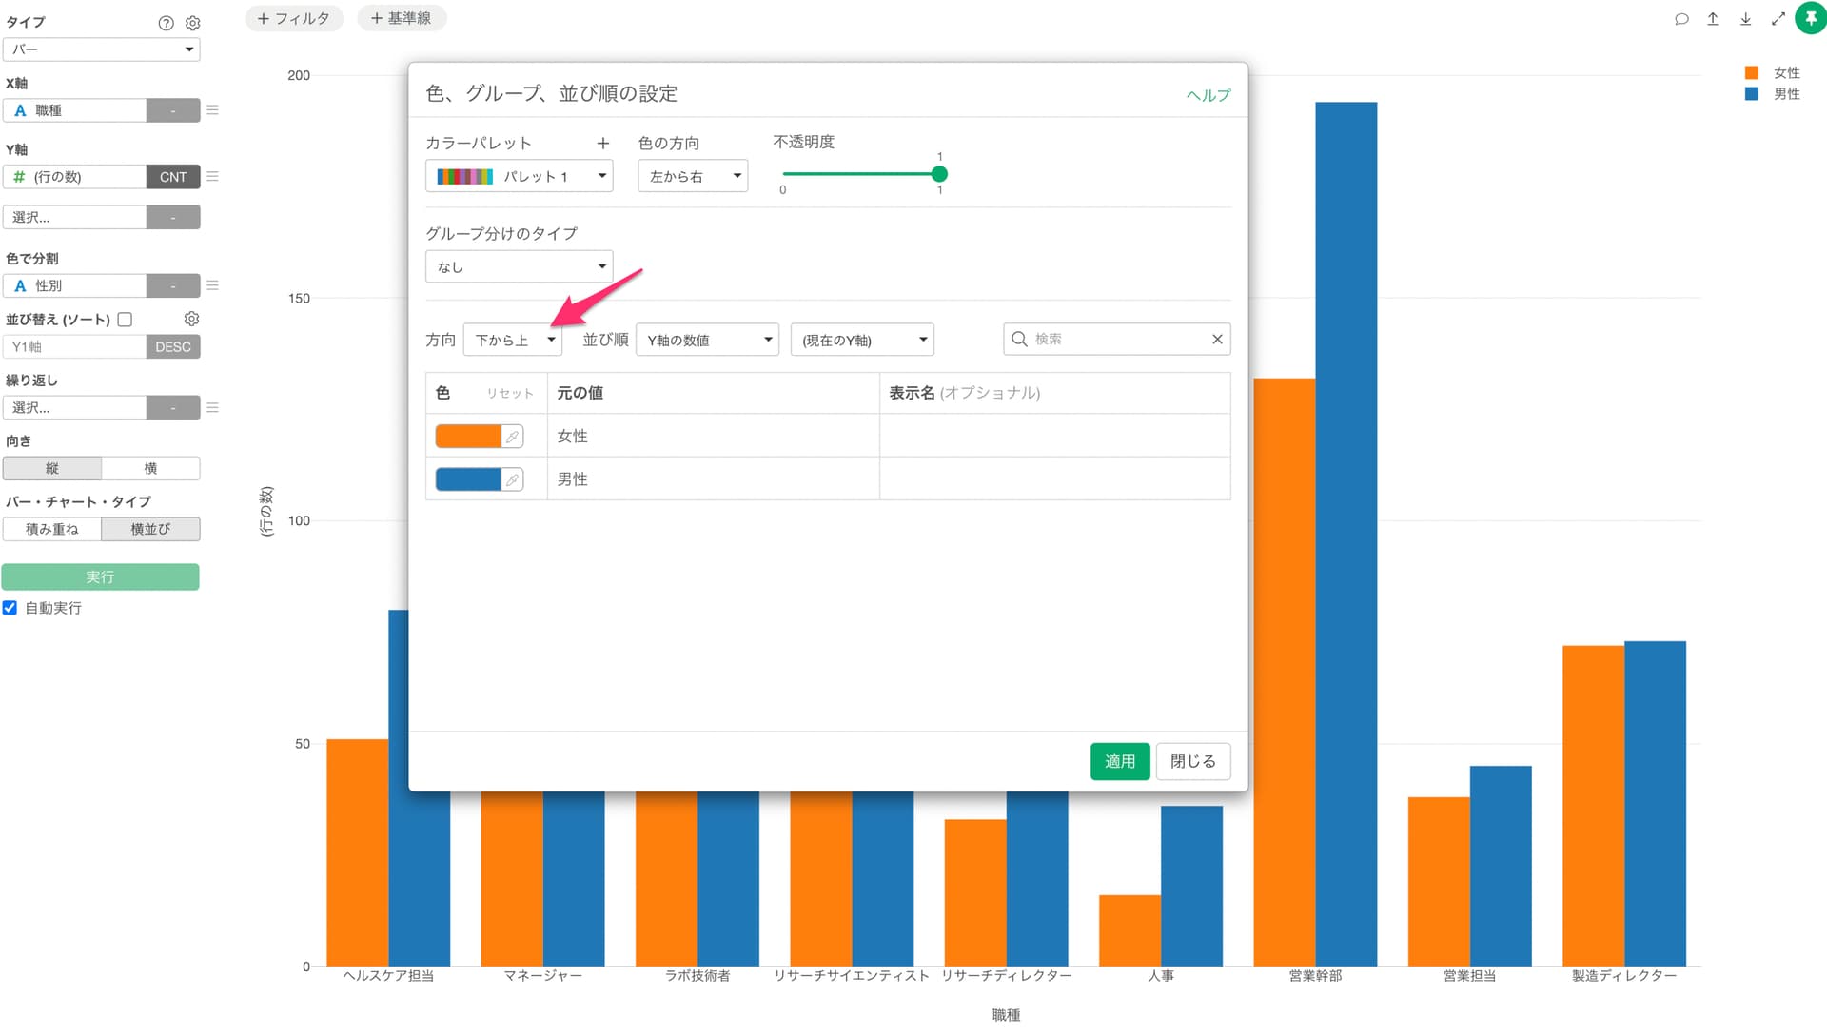Open the 方向 下から上 dropdown
This screenshot has width=1827, height=1035.
point(513,341)
